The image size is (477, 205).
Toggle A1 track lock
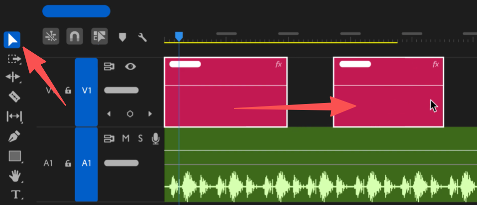(x=68, y=163)
